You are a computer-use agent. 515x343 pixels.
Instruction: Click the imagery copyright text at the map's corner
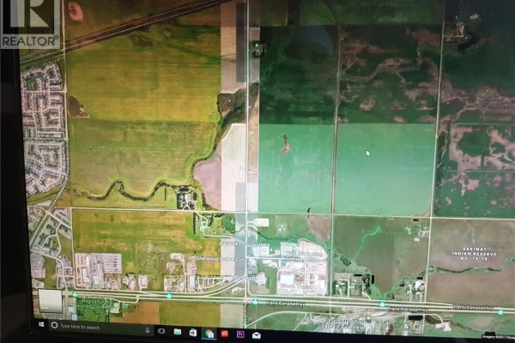[498, 336]
